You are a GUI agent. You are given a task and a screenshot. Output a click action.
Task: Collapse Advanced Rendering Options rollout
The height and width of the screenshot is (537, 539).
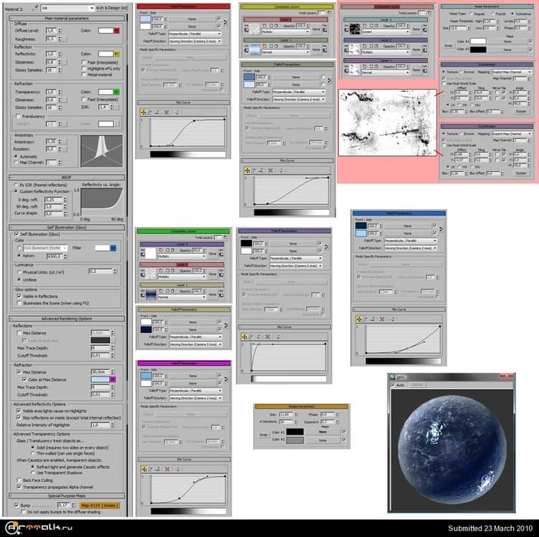[67, 319]
